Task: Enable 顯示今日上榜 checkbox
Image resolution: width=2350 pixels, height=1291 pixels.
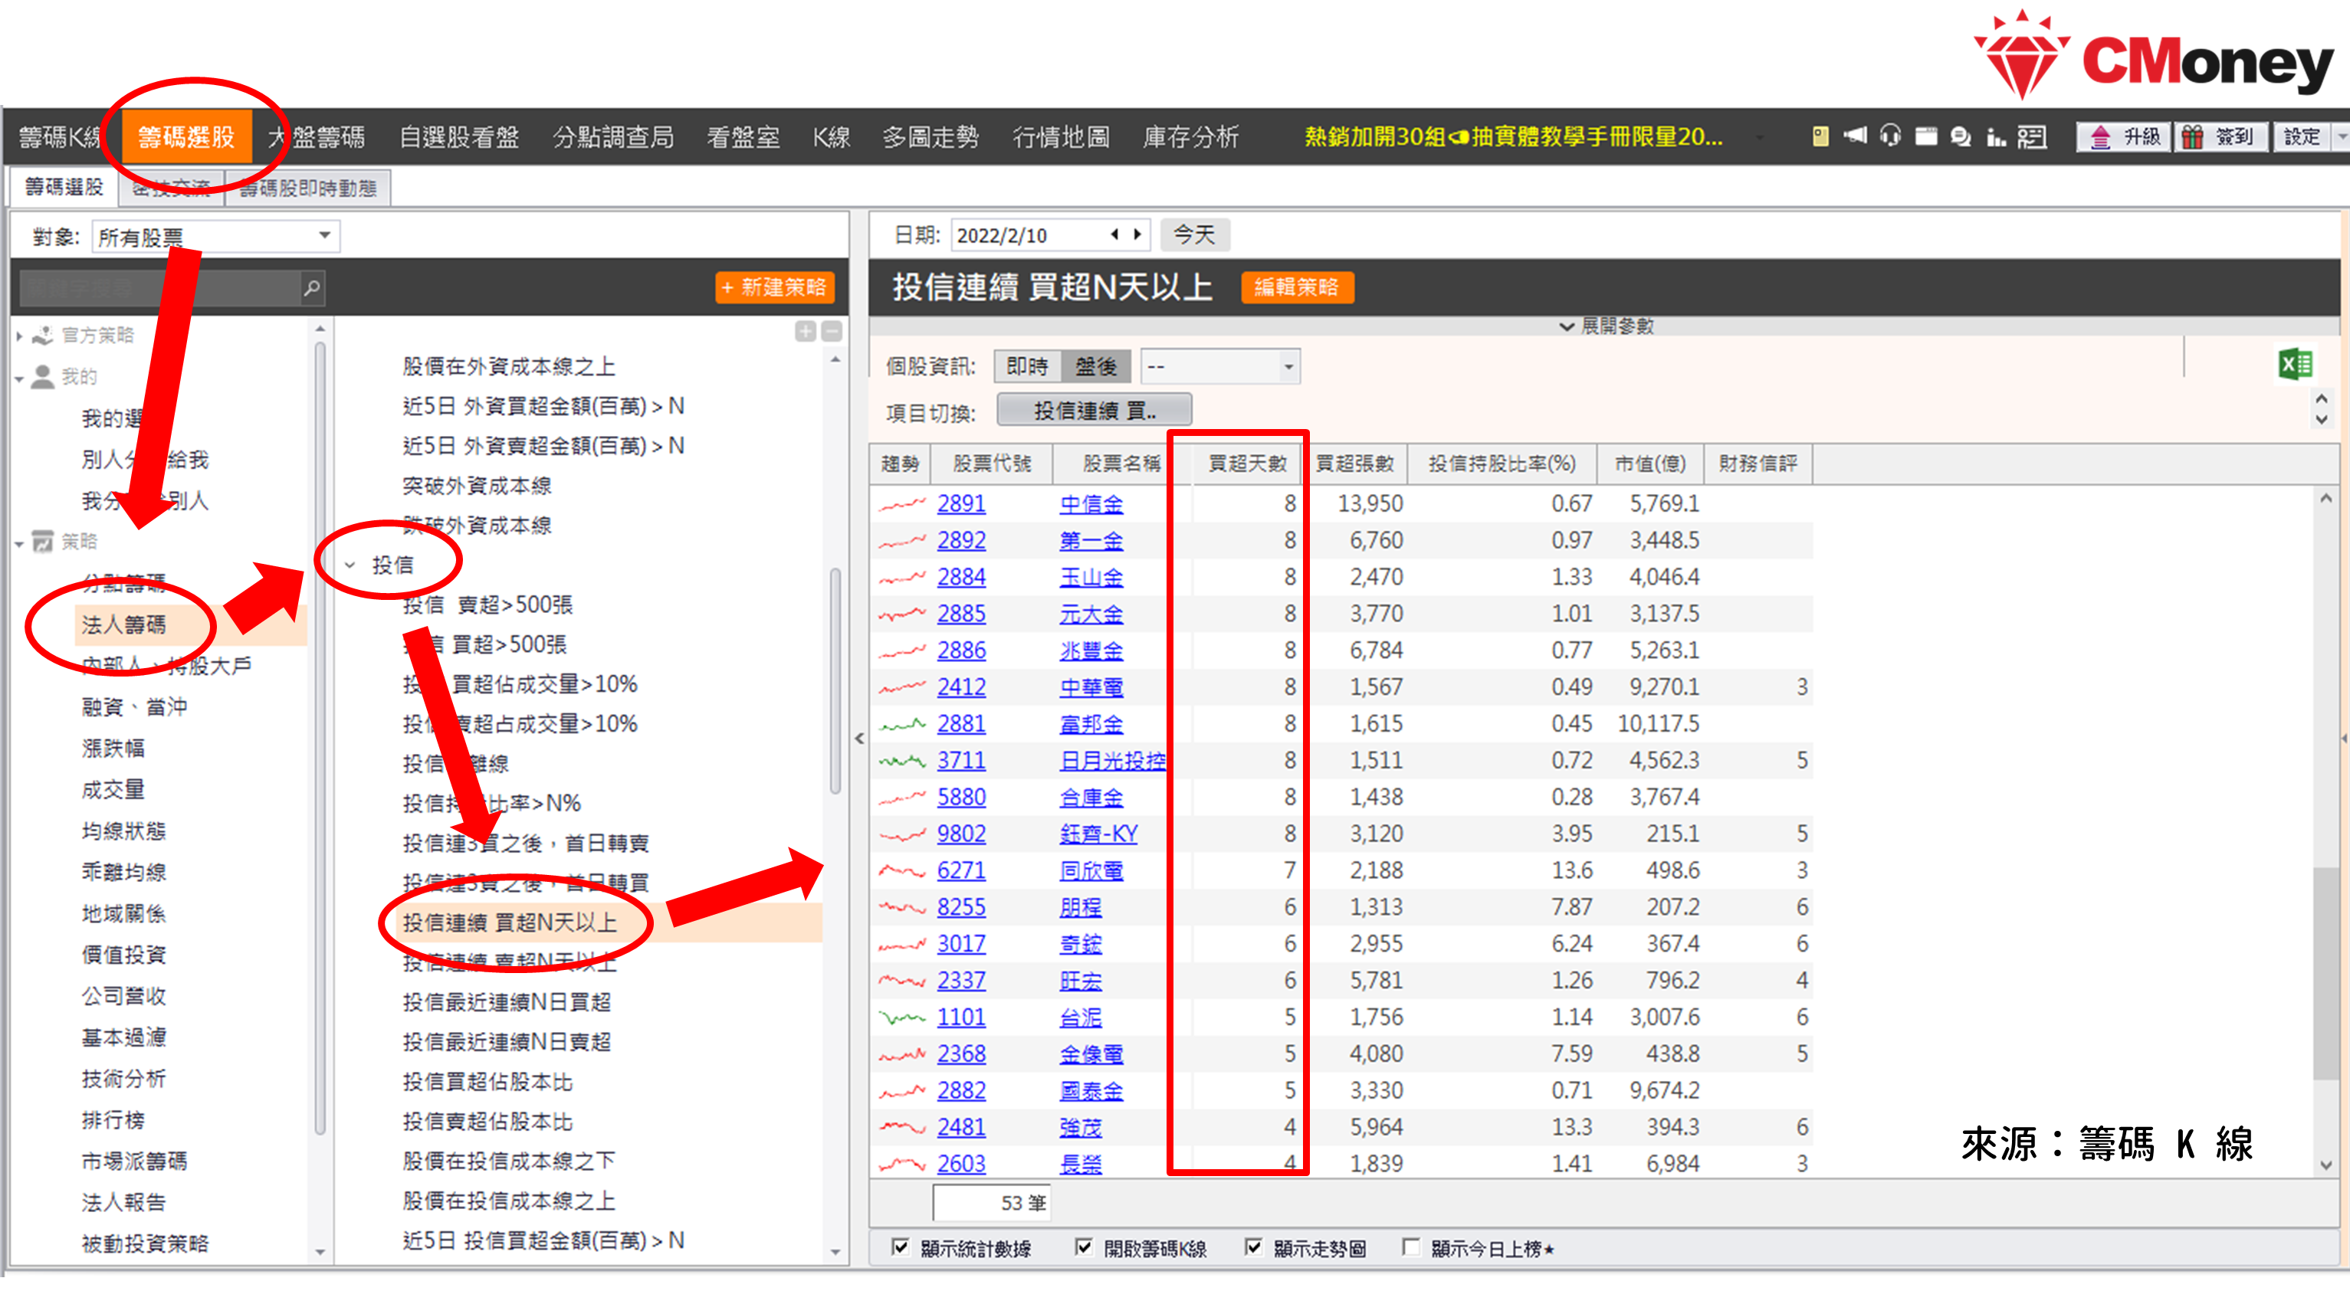Action: tap(1411, 1247)
